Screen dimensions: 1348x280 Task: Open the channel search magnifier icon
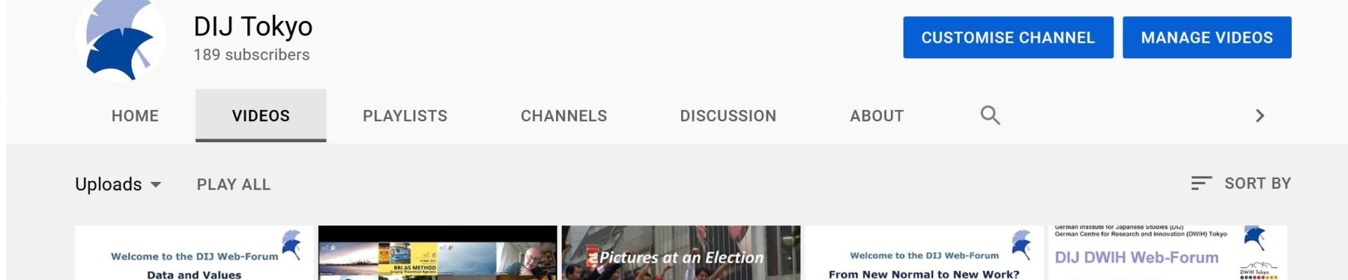[x=990, y=115]
